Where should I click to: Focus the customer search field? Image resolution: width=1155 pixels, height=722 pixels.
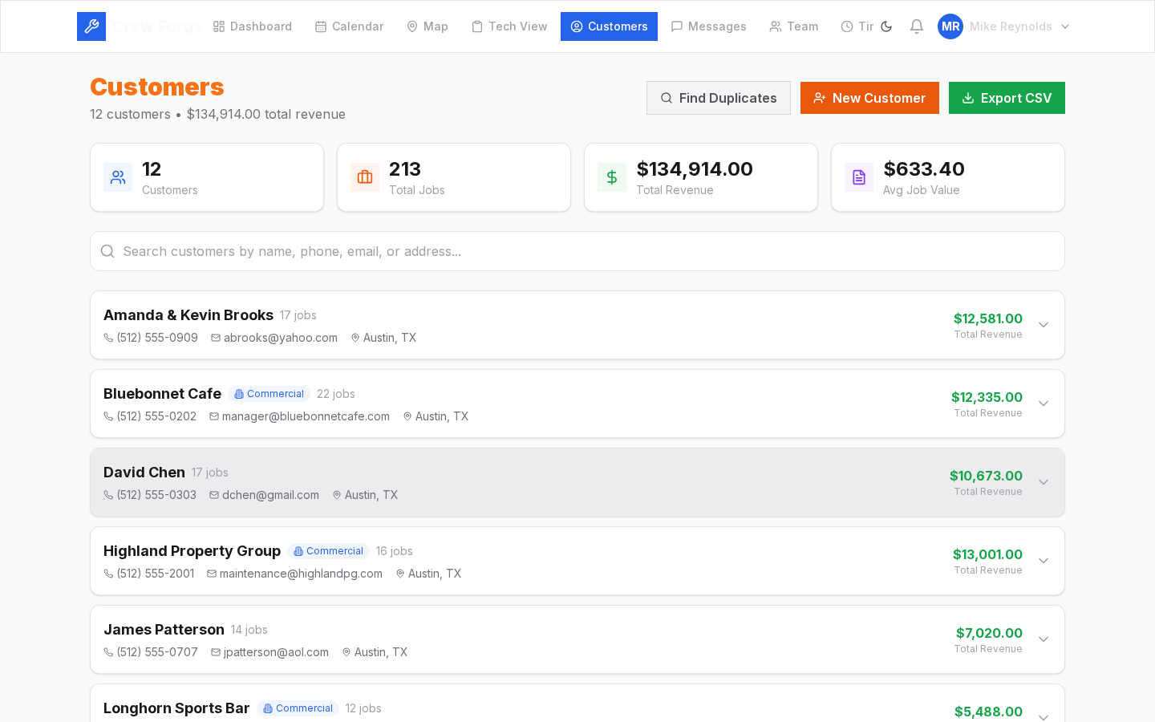(577, 251)
